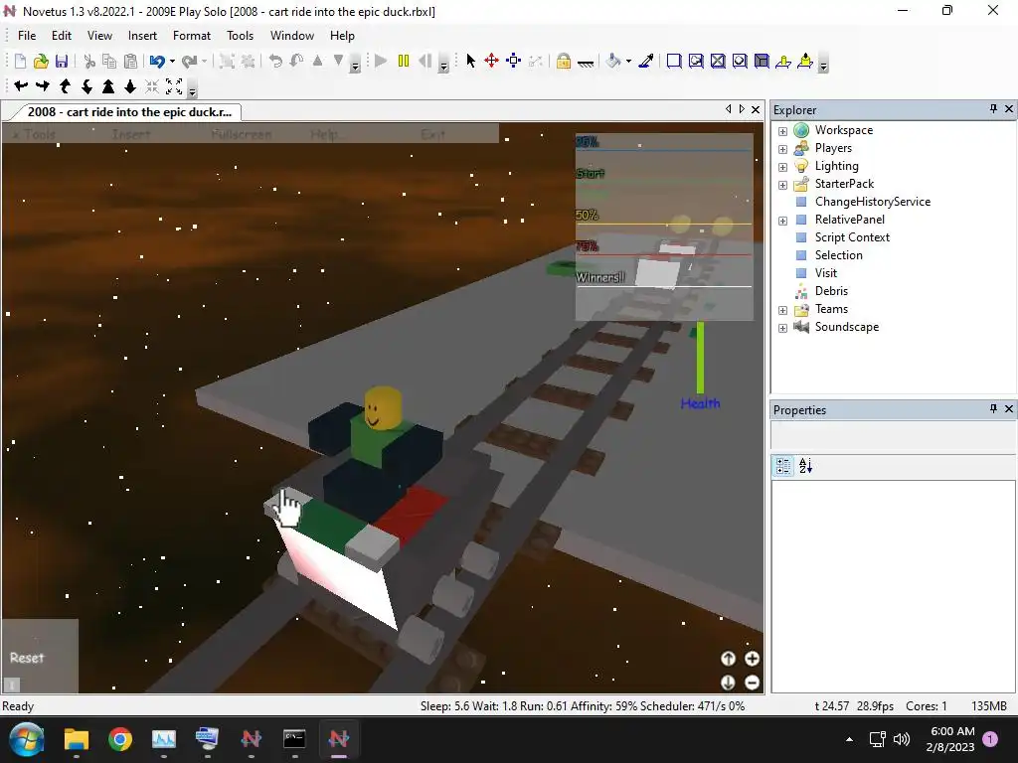Screen dimensions: 1018x763
Task: Select the Weld surface tool
Action: tap(718, 61)
